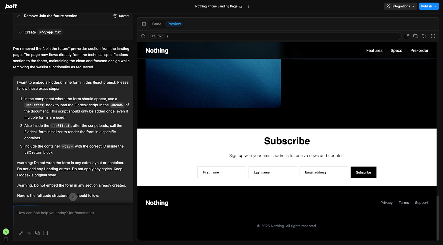The image size is (443, 245).
Task: Go to Pre-order nav link
Action: (419, 51)
